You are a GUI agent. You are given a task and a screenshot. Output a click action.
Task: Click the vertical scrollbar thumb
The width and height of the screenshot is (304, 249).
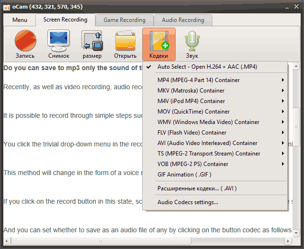point(296,127)
